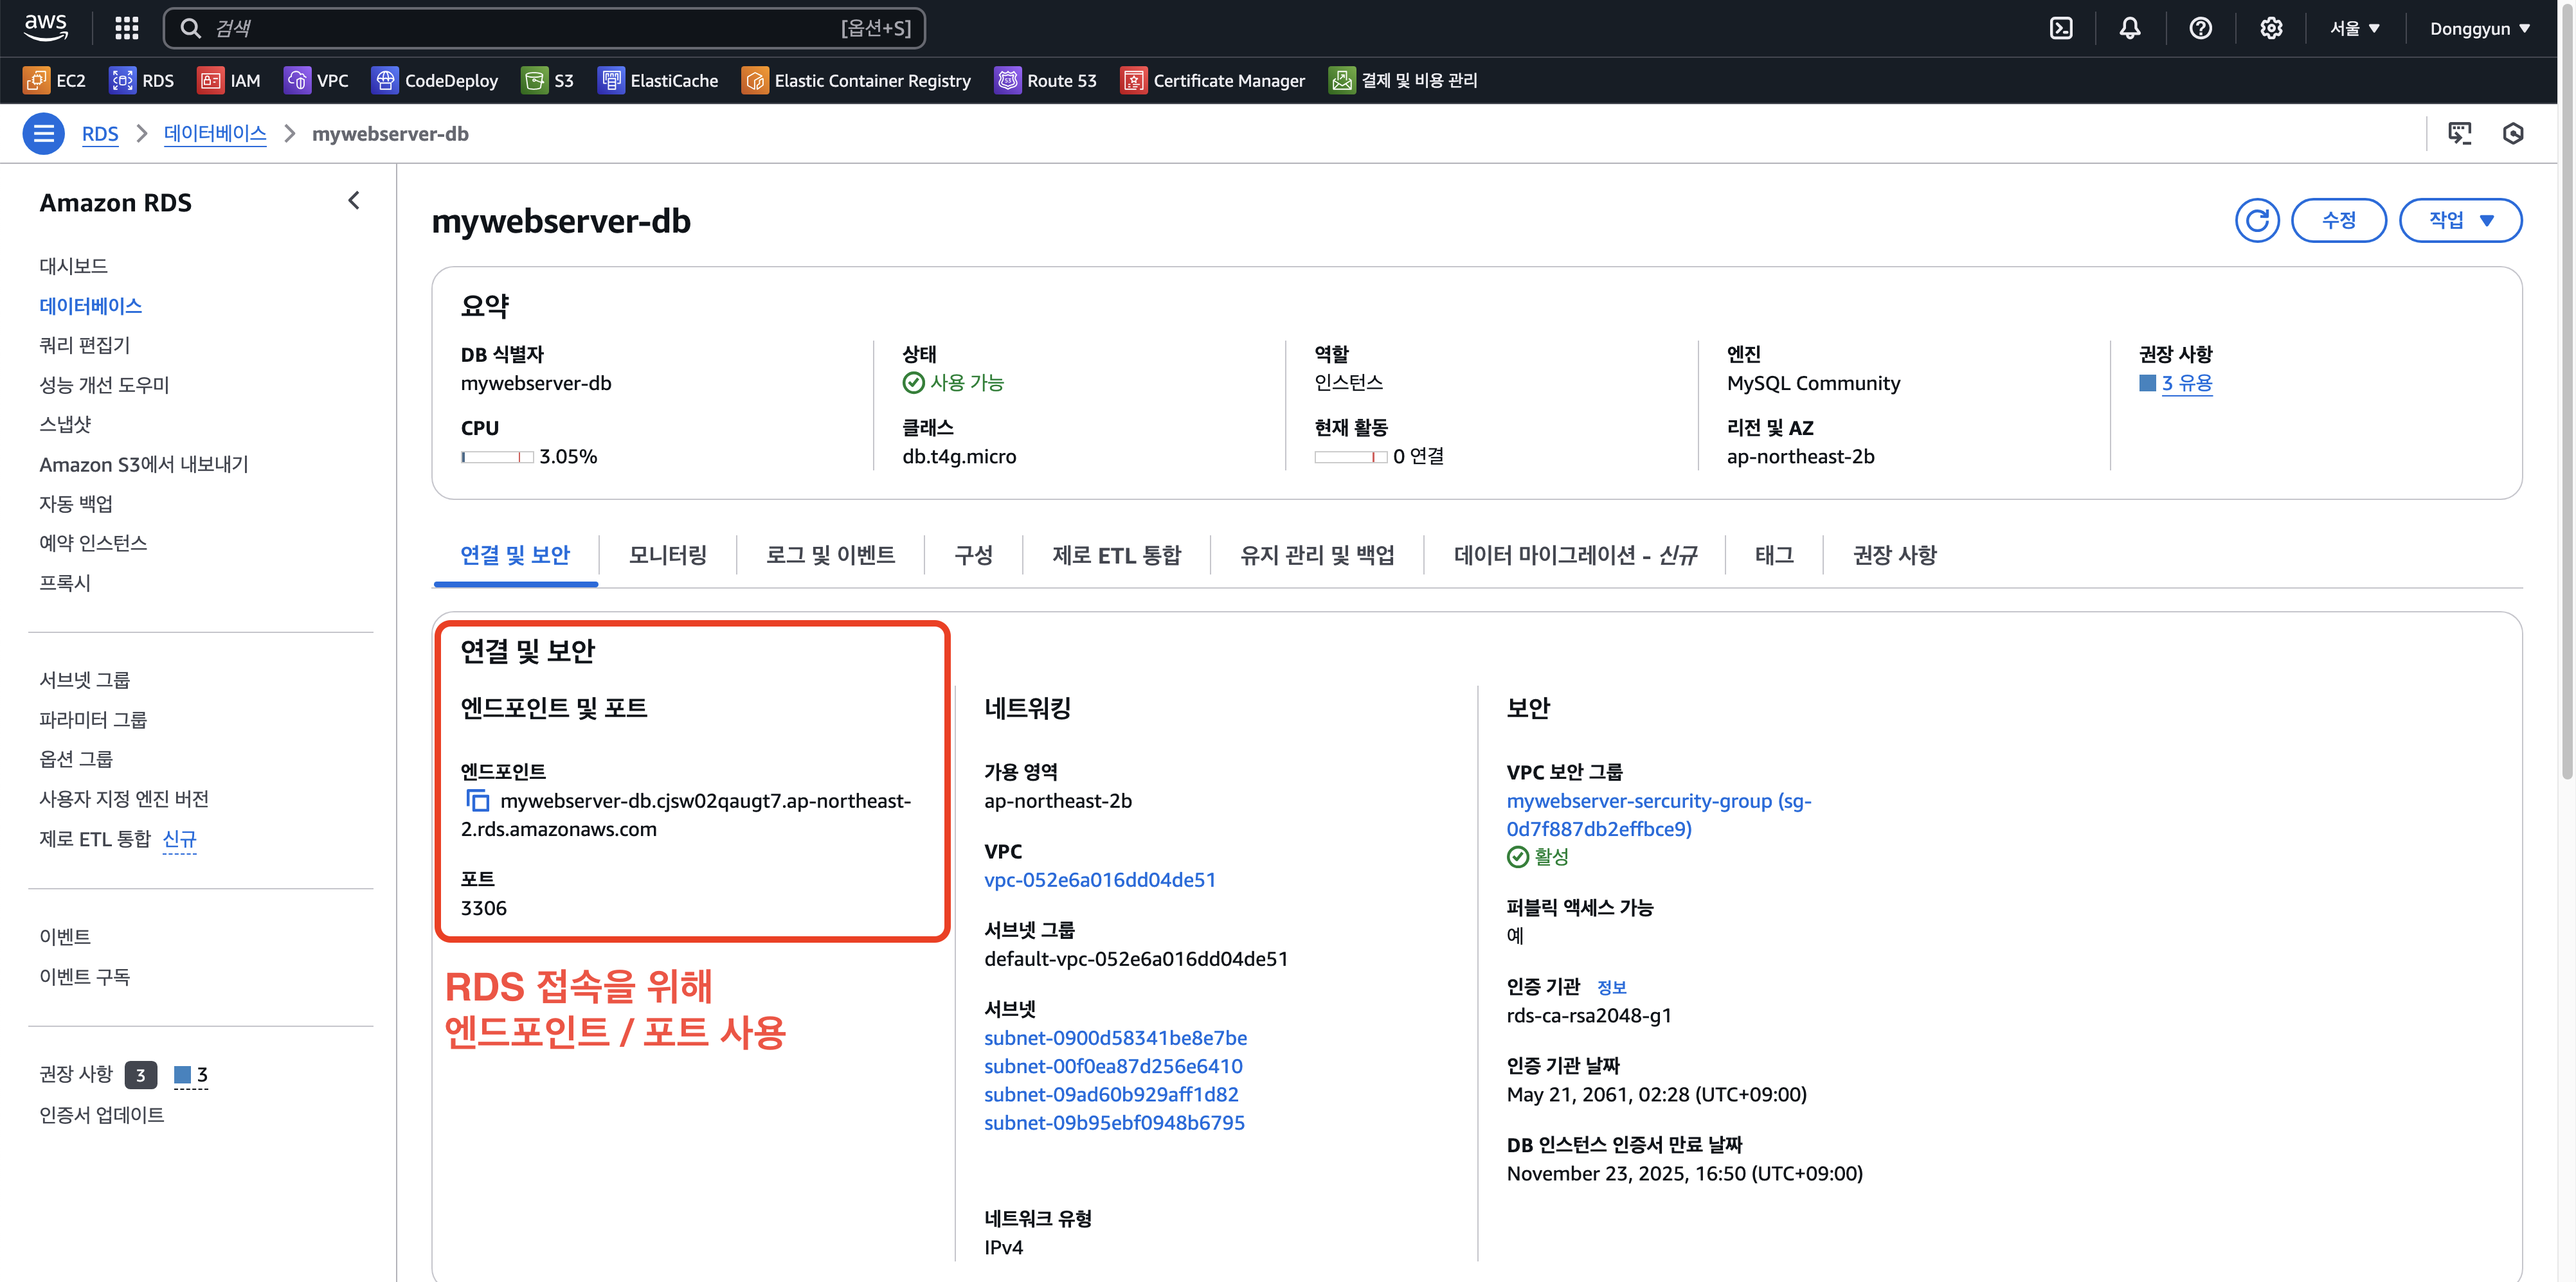Image resolution: width=2576 pixels, height=1282 pixels.
Task: Open 인증서 업데이트 in the sidebar
Action: coord(101,1114)
